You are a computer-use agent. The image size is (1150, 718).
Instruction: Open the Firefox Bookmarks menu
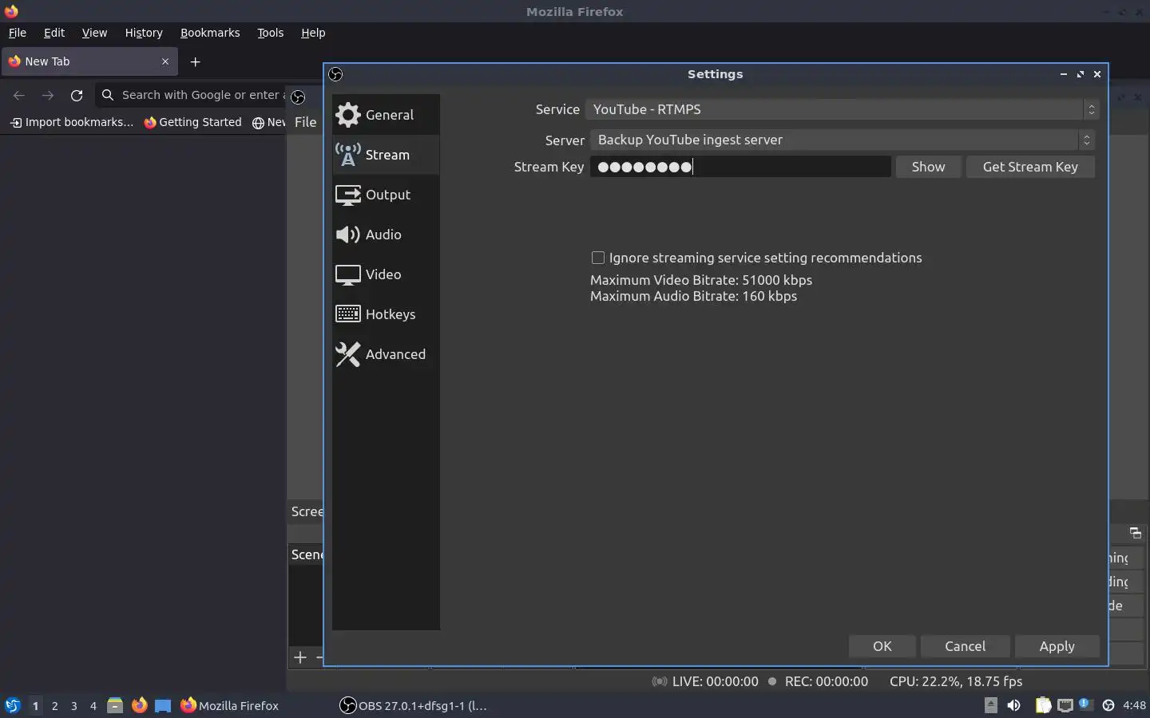[x=210, y=33]
